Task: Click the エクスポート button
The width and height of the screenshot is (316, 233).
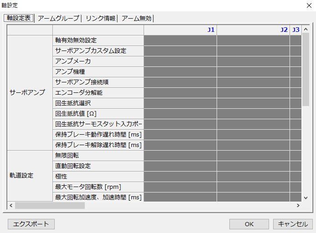Action: (x=31, y=224)
